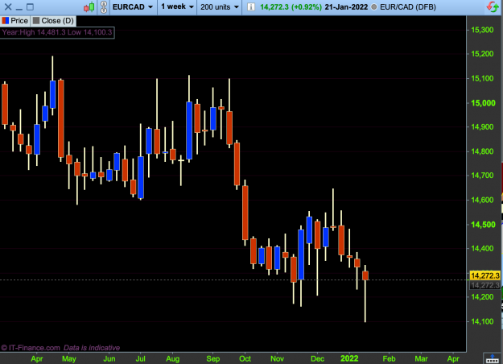Viewport: 503px width, 364px height.
Task: Open the instrument info 'i' icon
Action: (251, 6)
